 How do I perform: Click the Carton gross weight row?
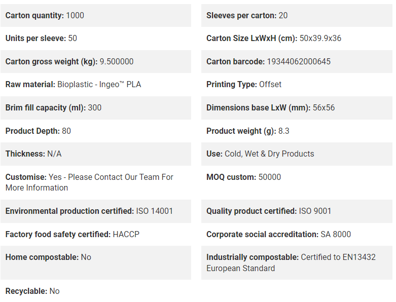96,61
